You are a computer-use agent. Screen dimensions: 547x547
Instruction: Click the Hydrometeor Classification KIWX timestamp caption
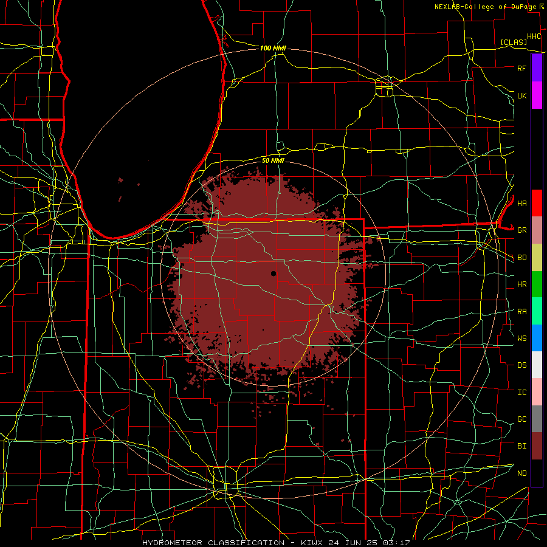click(x=276, y=543)
